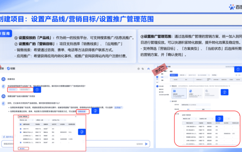Open third filter dropdown in left dialog
The width and height of the screenshot is (242, 152).
click(x=59, y=120)
